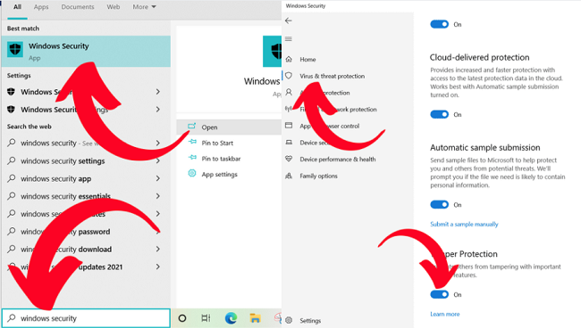Click the back arrow in Windows Security
Image resolution: width=581 pixels, height=328 pixels.
(289, 20)
